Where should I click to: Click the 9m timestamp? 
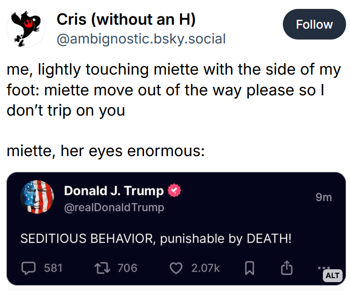point(323,198)
